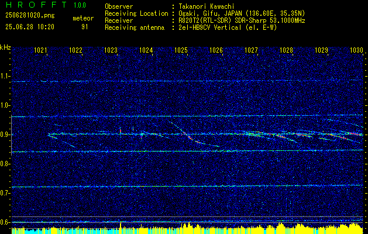368x234 pixels.
Task: Click the 1027 time marker
Action: tap(251, 50)
